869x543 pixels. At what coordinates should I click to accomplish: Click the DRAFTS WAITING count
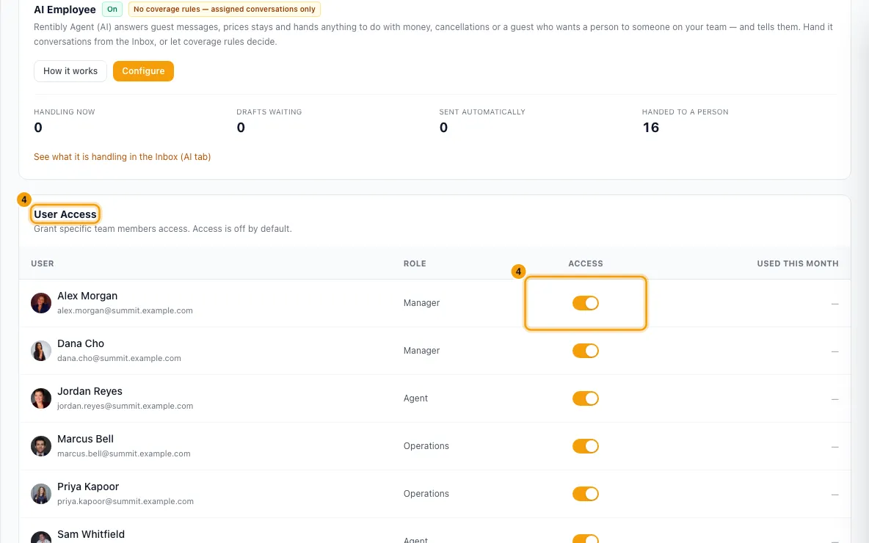click(x=241, y=128)
